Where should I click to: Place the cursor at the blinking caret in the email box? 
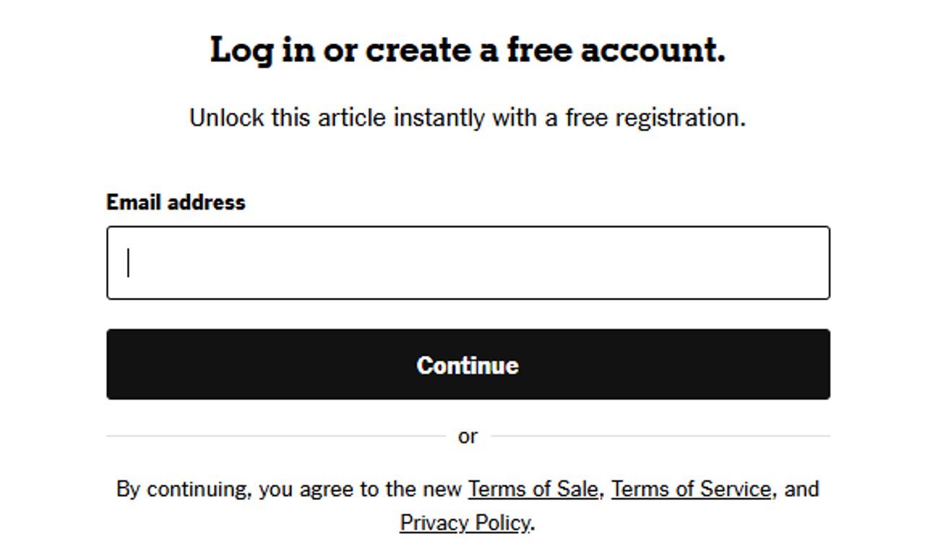(129, 263)
